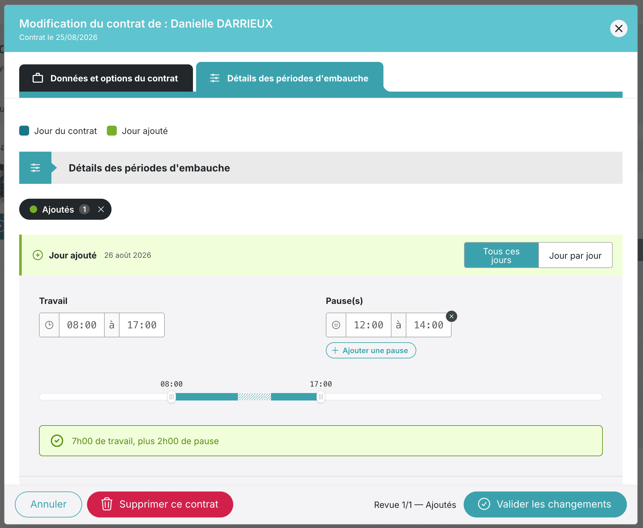
Task: Click the Contrat le 25/08/2026 subtitle
Action: coord(58,37)
